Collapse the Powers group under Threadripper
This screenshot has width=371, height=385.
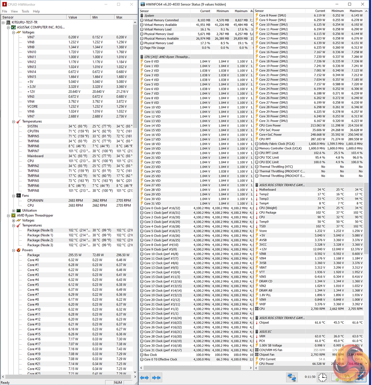click(13, 250)
